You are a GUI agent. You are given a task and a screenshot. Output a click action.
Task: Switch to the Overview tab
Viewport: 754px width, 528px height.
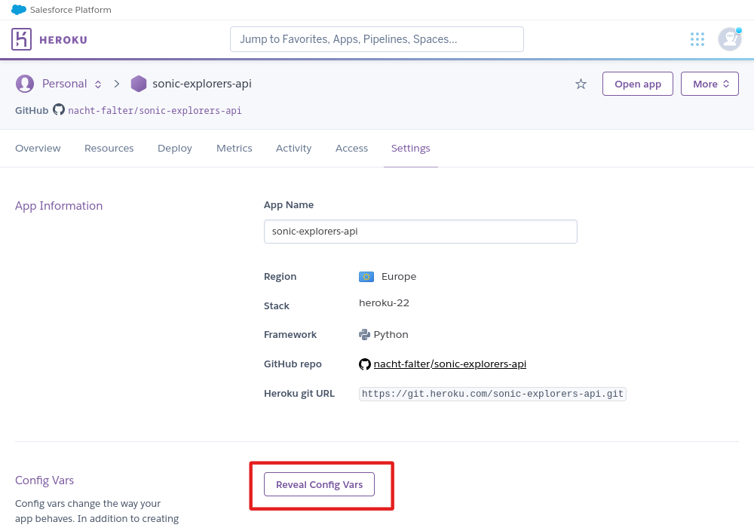point(38,148)
